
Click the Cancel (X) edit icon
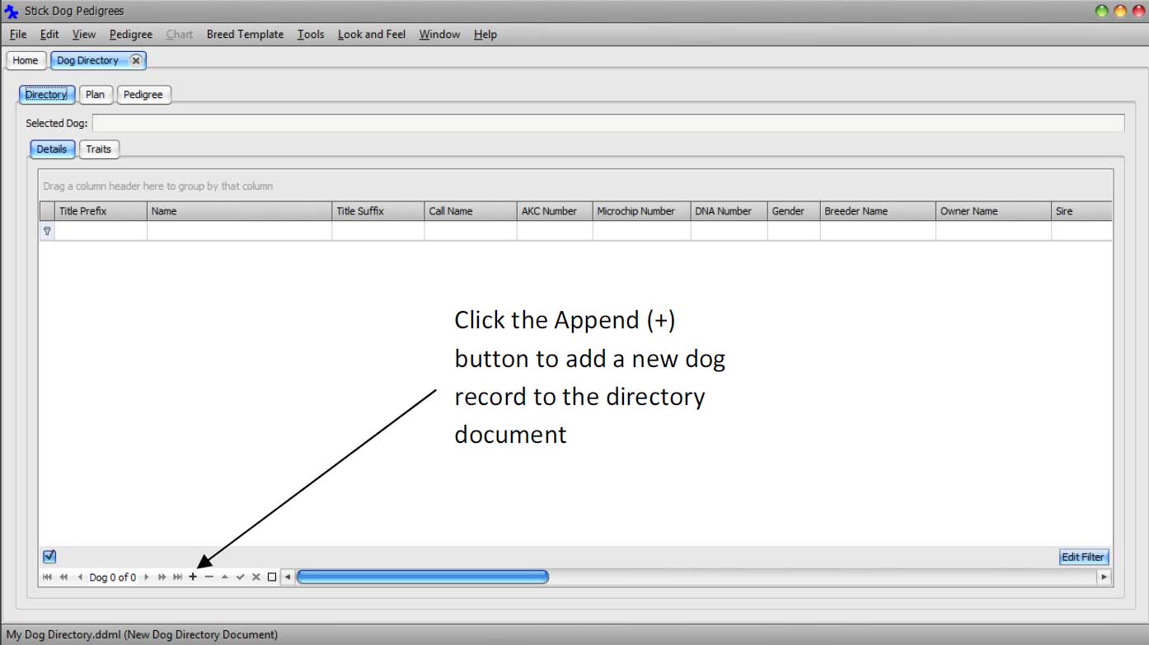[x=256, y=577]
